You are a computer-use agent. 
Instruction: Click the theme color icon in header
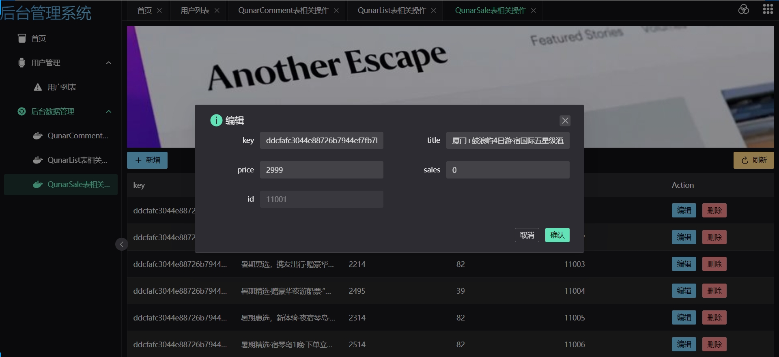pos(743,9)
